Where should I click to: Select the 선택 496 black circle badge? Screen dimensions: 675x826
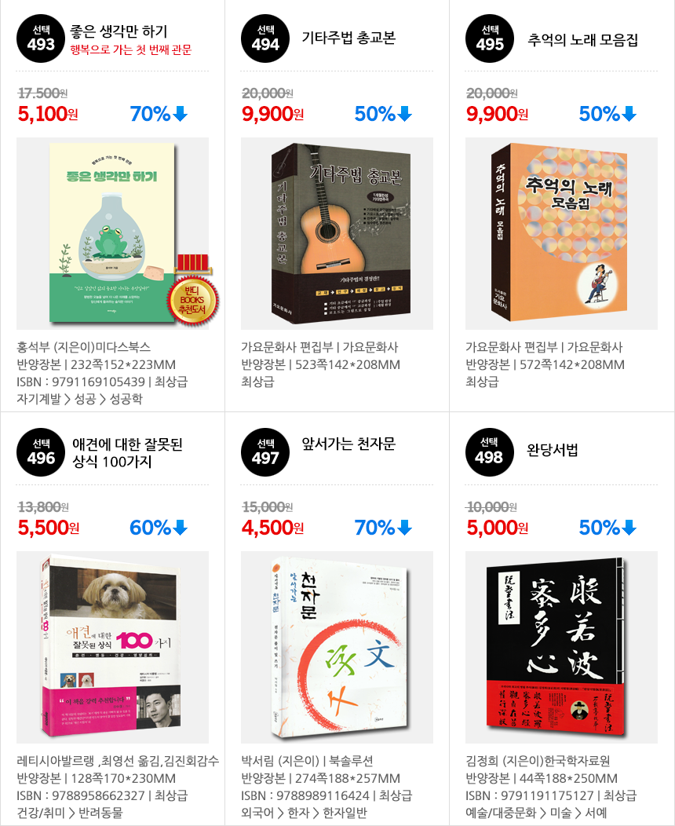[x=41, y=452]
